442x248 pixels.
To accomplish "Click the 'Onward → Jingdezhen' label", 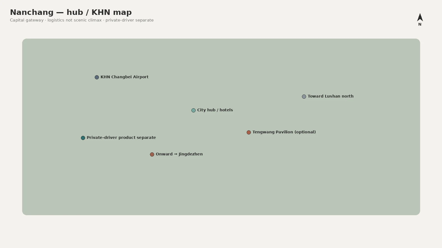I will click(179, 154).
